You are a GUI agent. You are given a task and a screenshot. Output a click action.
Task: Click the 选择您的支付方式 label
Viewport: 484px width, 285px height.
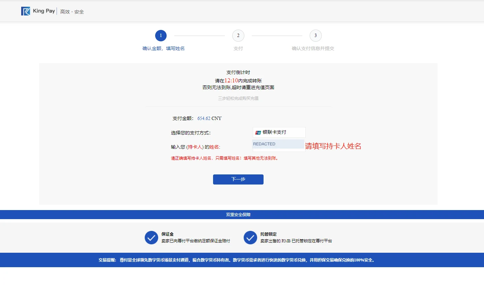[191, 133]
